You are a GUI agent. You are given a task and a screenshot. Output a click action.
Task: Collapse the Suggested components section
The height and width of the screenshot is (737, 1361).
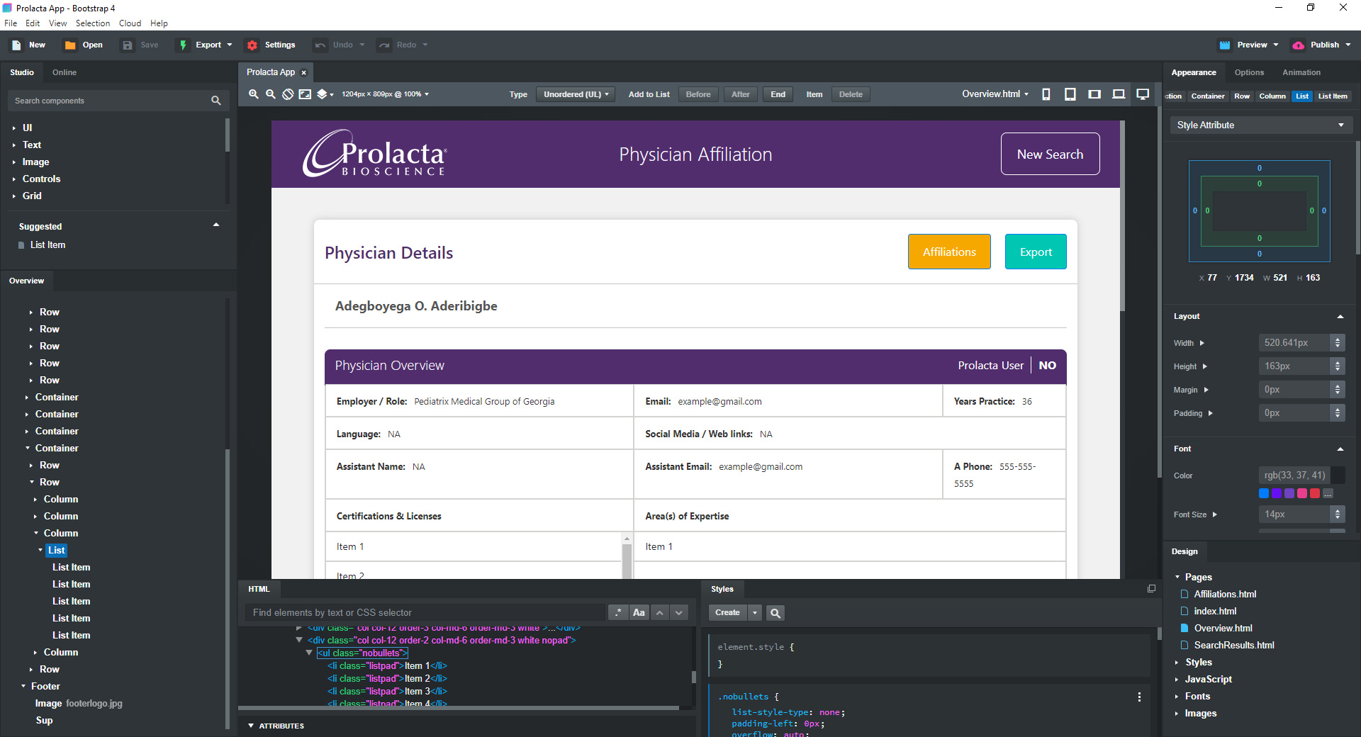[x=216, y=225]
